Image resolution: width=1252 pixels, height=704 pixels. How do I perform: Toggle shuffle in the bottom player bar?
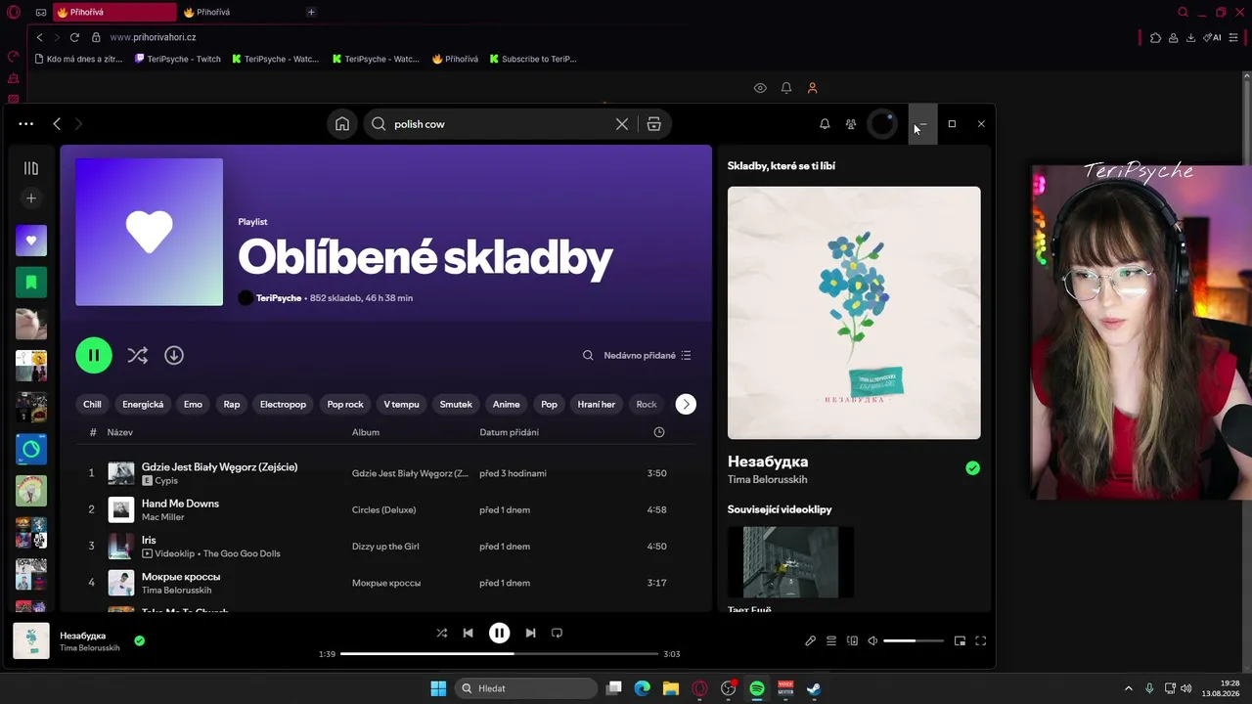[x=442, y=633]
